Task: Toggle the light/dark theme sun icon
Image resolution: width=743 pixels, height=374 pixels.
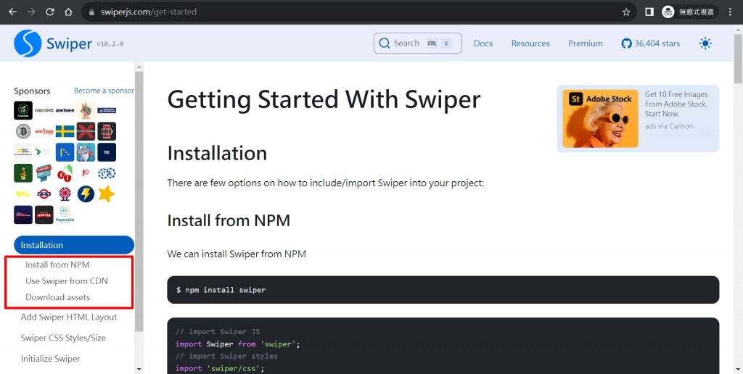Action: [705, 43]
